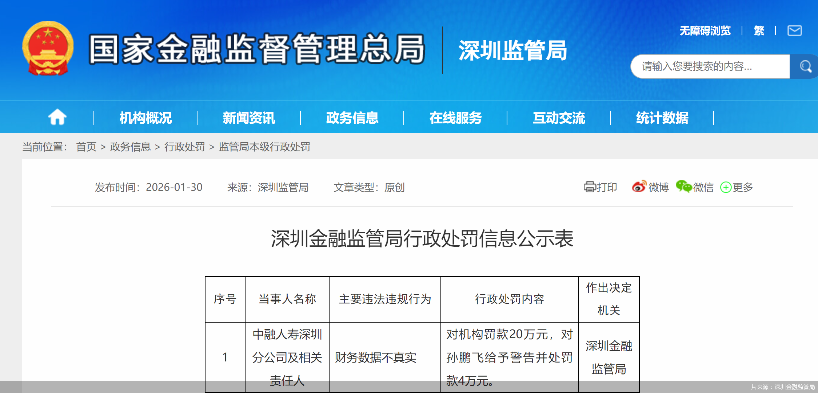
Task: Open the 机构概况 menu item
Action: click(x=145, y=118)
